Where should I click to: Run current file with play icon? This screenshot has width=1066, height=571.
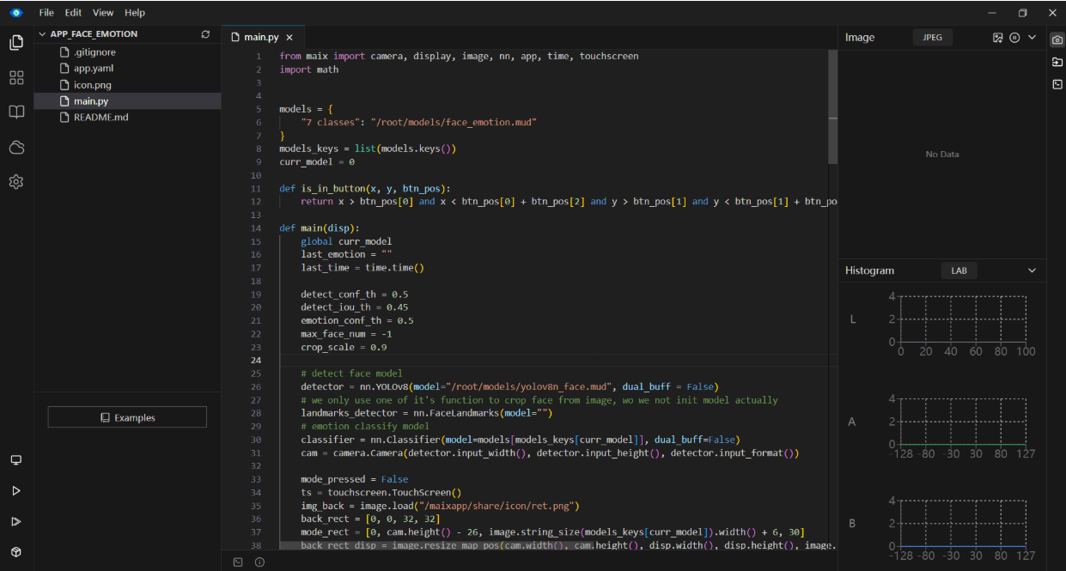(16, 491)
